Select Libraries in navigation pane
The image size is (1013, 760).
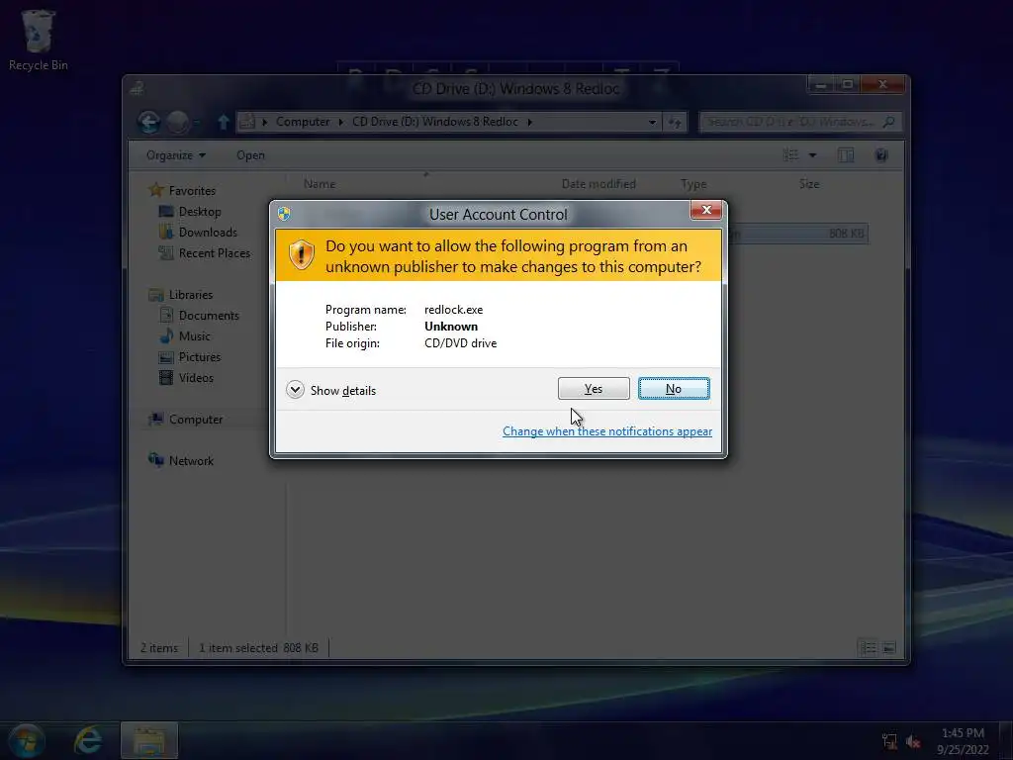coord(191,295)
